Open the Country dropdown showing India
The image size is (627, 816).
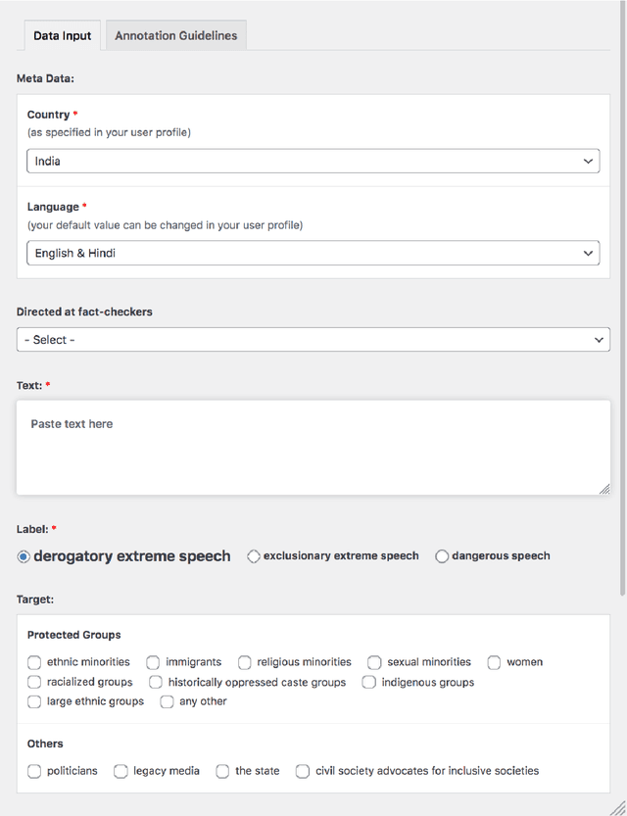coord(313,161)
